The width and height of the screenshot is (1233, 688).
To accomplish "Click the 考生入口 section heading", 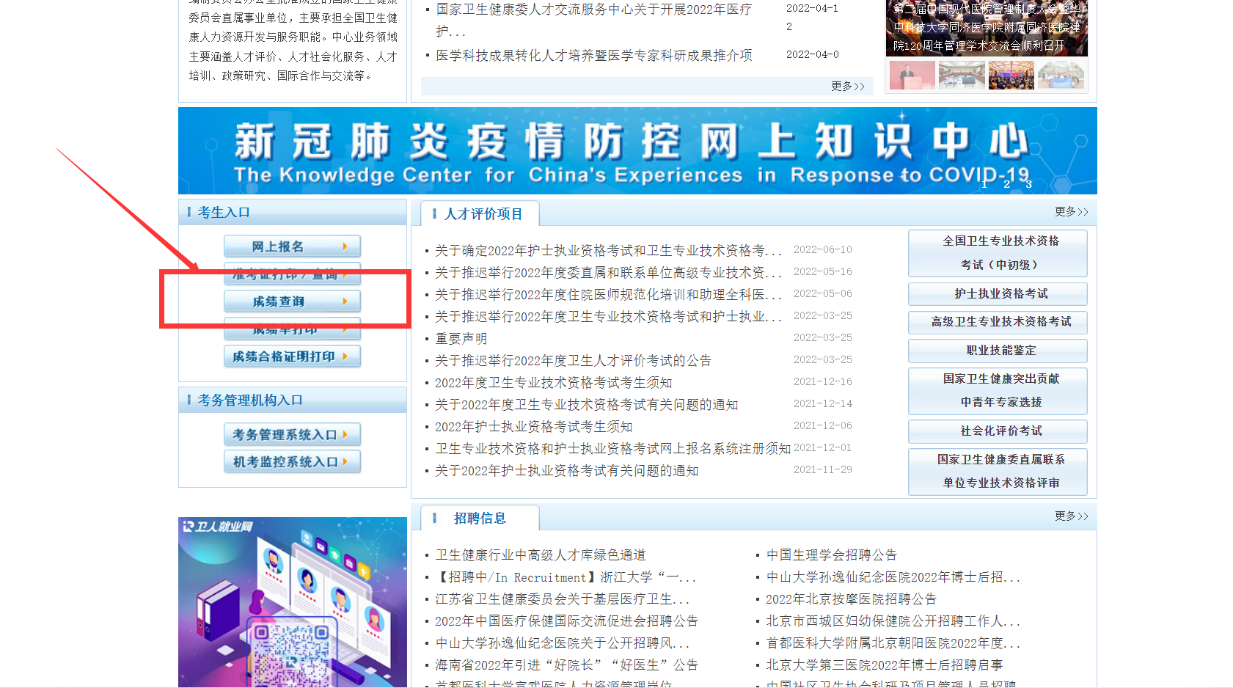I will point(224,213).
